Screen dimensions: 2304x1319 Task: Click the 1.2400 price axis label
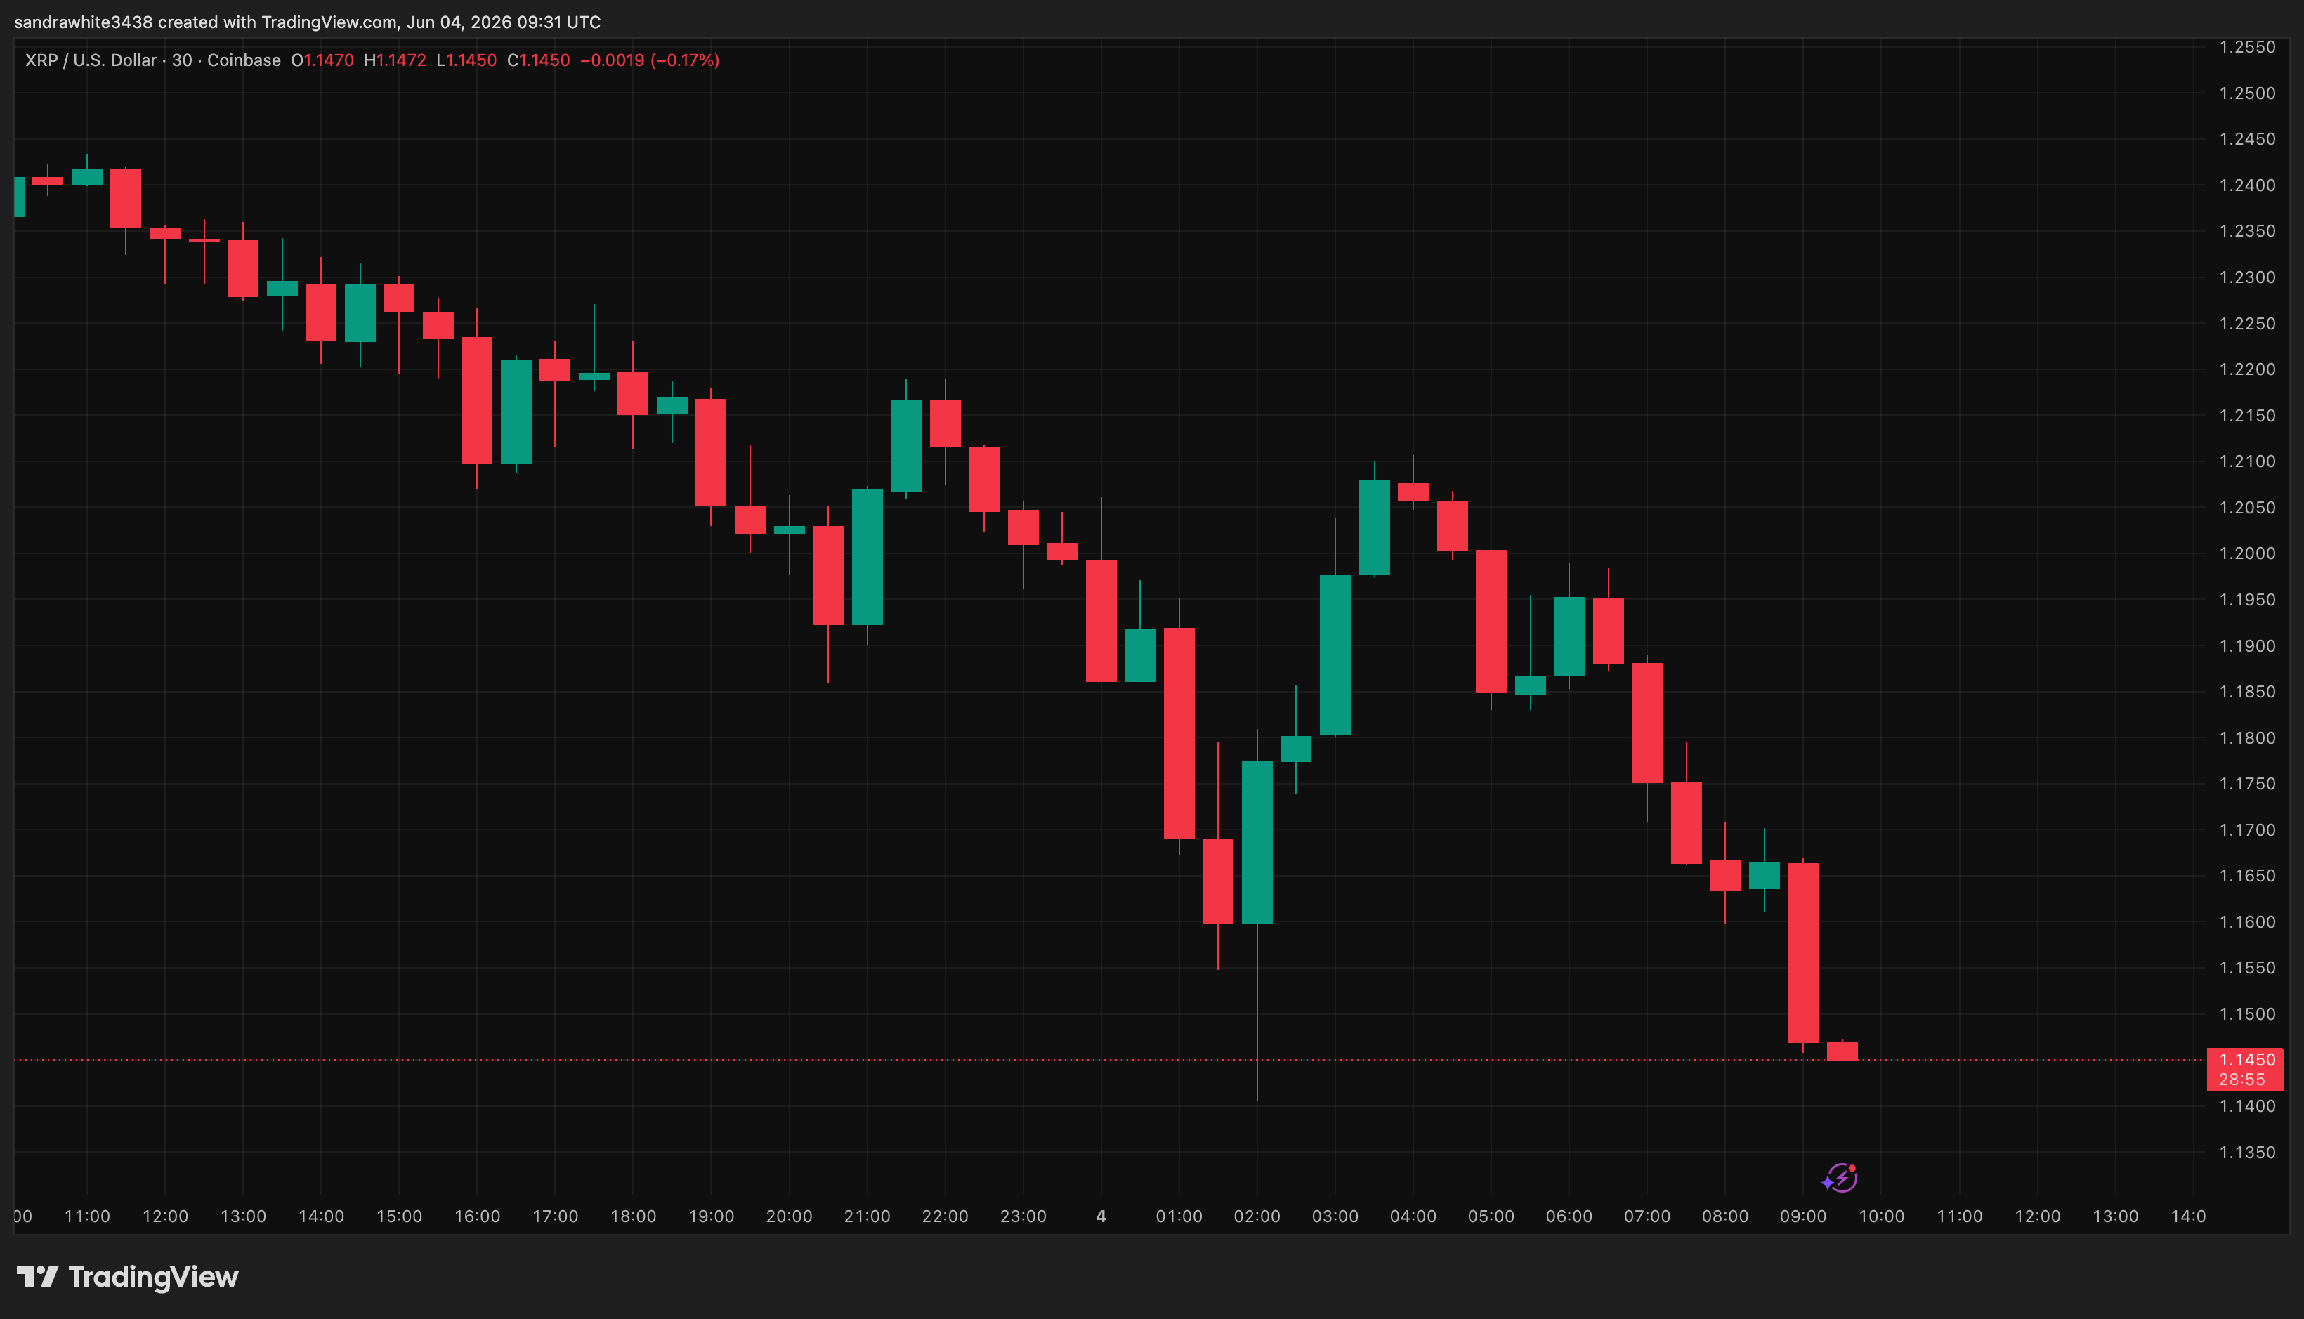[2247, 185]
